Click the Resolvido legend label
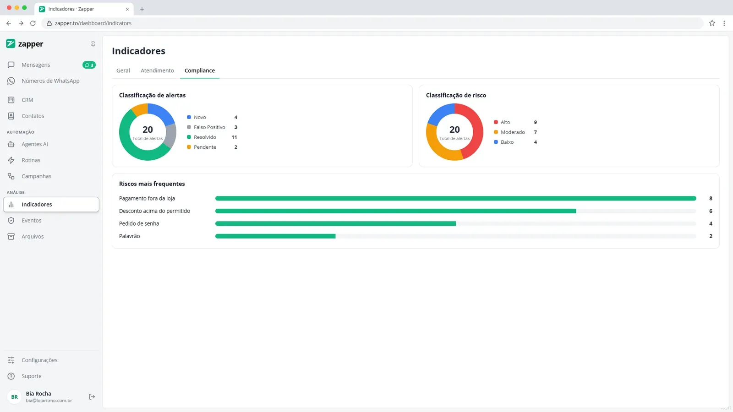The image size is (733, 412). tap(205, 137)
